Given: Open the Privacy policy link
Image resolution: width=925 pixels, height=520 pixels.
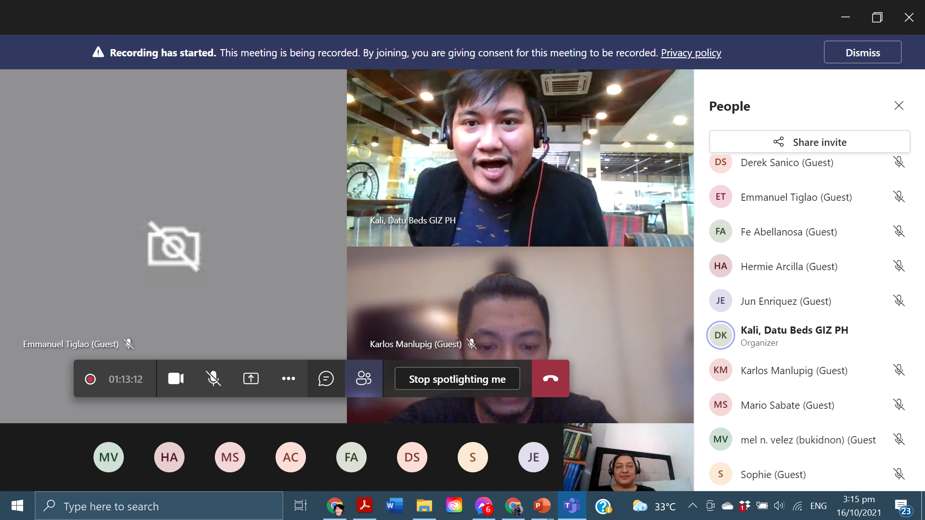Looking at the screenshot, I should click(691, 53).
